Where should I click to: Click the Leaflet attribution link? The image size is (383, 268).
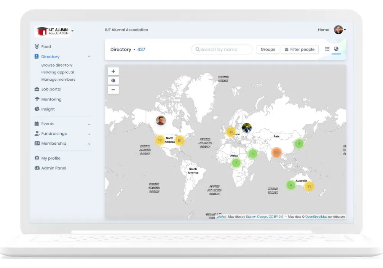[221, 217]
